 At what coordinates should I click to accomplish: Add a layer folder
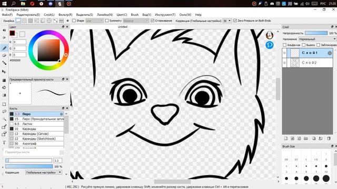(306, 139)
